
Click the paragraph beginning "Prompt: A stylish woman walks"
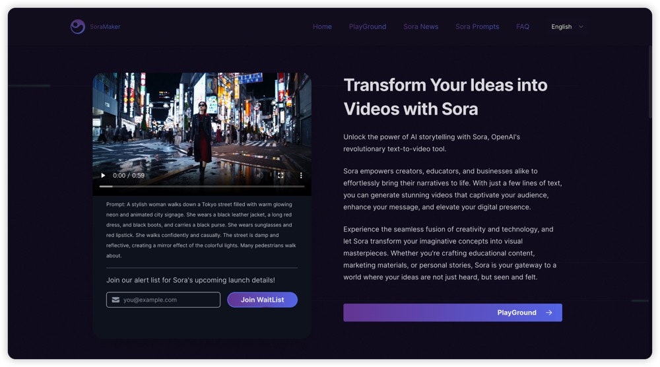[201, 230]
